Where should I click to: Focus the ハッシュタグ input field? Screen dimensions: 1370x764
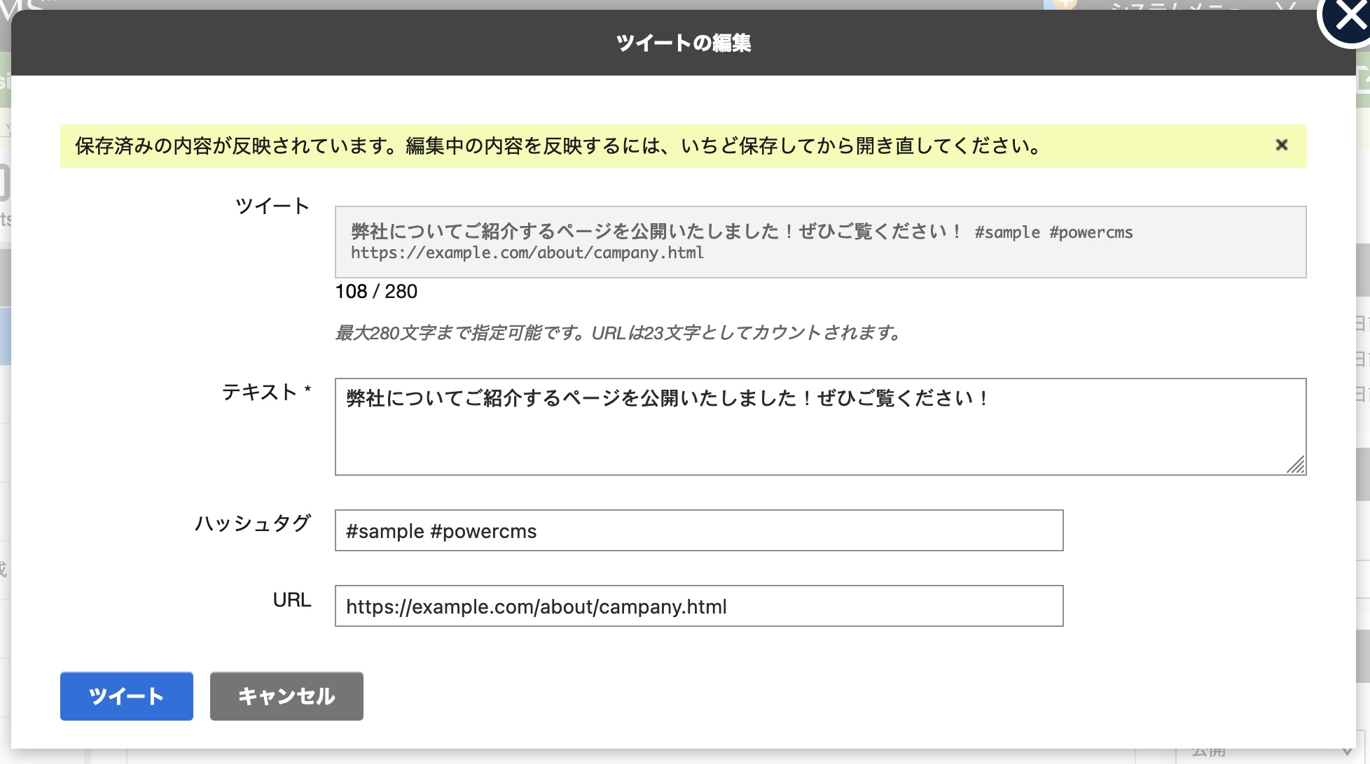[699, 530]
